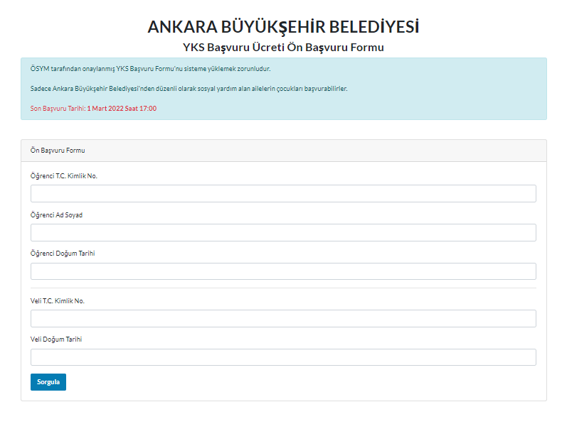Click the Veli T.C. Kimlik No. label
This screenshot has height=424, width=562.
(x=58, y=301)
